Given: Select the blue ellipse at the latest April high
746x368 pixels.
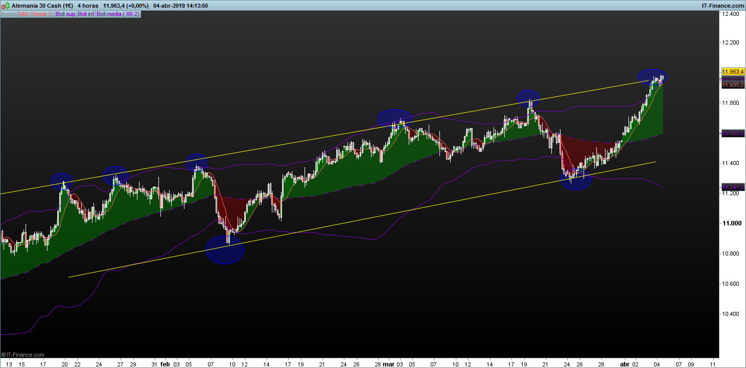Looking at the screenshot, I should point(651,76).
